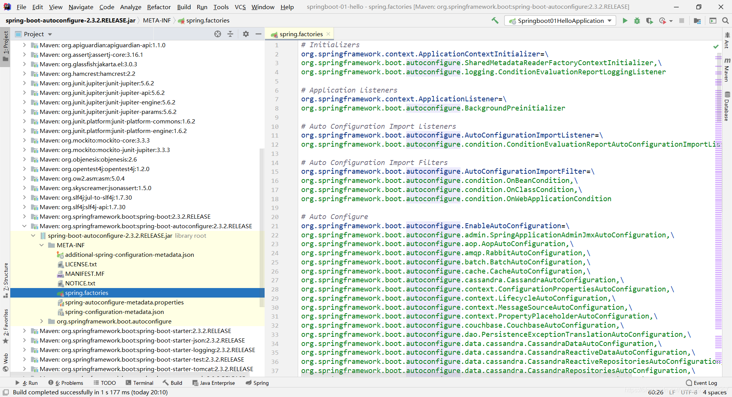Open the Ant tool window

pos(727,40)
